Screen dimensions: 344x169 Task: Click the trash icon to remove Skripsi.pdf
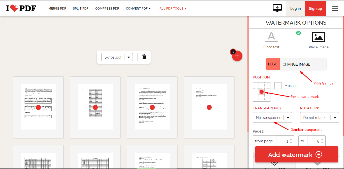pyautogui.click(x=144, y=57)
